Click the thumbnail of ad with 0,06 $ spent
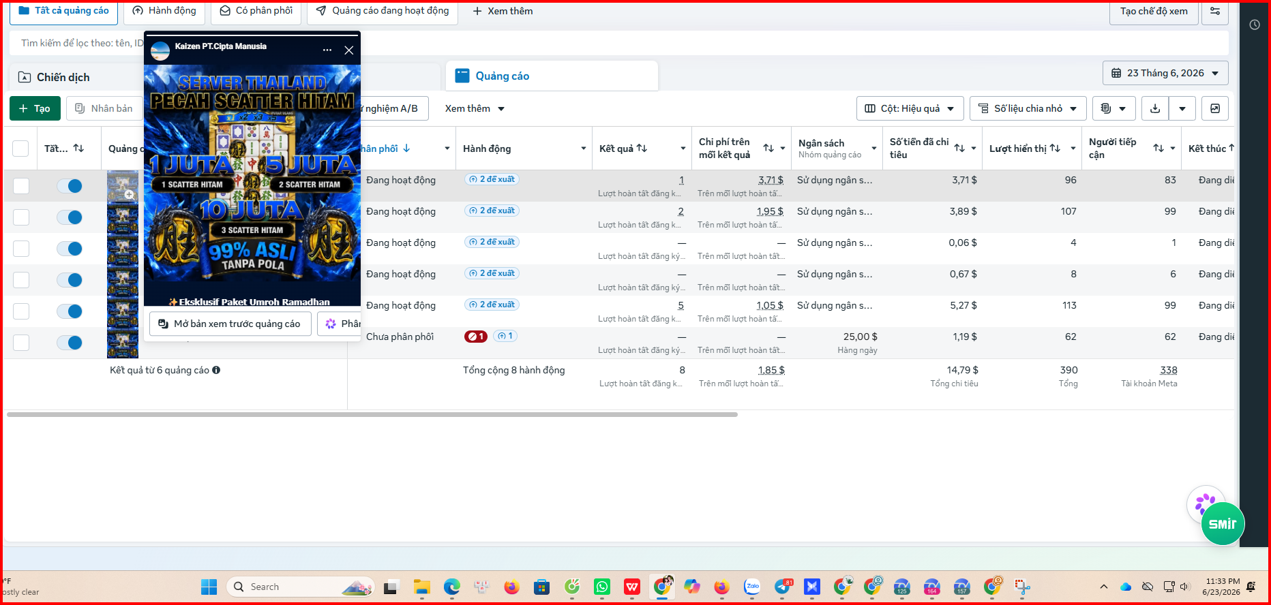The image size is (1271, 605). coord(123,249)
